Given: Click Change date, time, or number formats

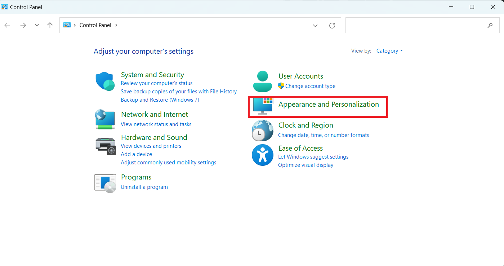Looking at the screenshot, I should [x=324, y=135].
